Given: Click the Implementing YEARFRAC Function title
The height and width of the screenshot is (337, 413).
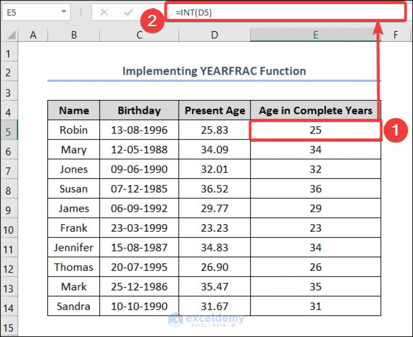Looking at the screenshot, I should coord(214,71).
